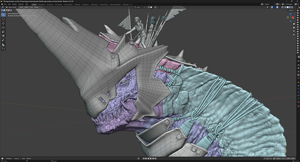Switch to material preview shading
Viewport: 300px width, 162px height.
click(290, 7)
